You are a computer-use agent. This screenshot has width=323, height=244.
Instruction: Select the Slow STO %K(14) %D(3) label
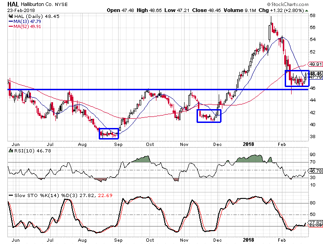(46, 196)
